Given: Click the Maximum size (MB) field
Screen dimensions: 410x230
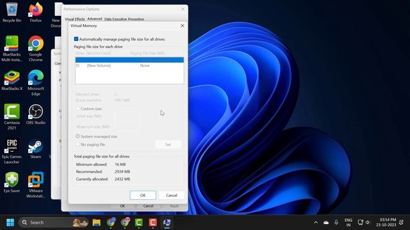Looking at the screenshot, I should 127,126.
